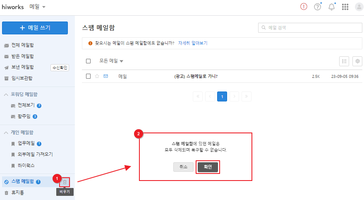The image size is (364, 200).
Task: Open 받은 메일함 folder
Action: click(22, 56)
